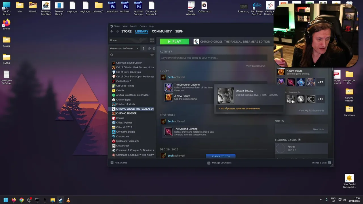
Task: Select Clickteam Fusion 2.5 in library
Action: coord(127,141)
